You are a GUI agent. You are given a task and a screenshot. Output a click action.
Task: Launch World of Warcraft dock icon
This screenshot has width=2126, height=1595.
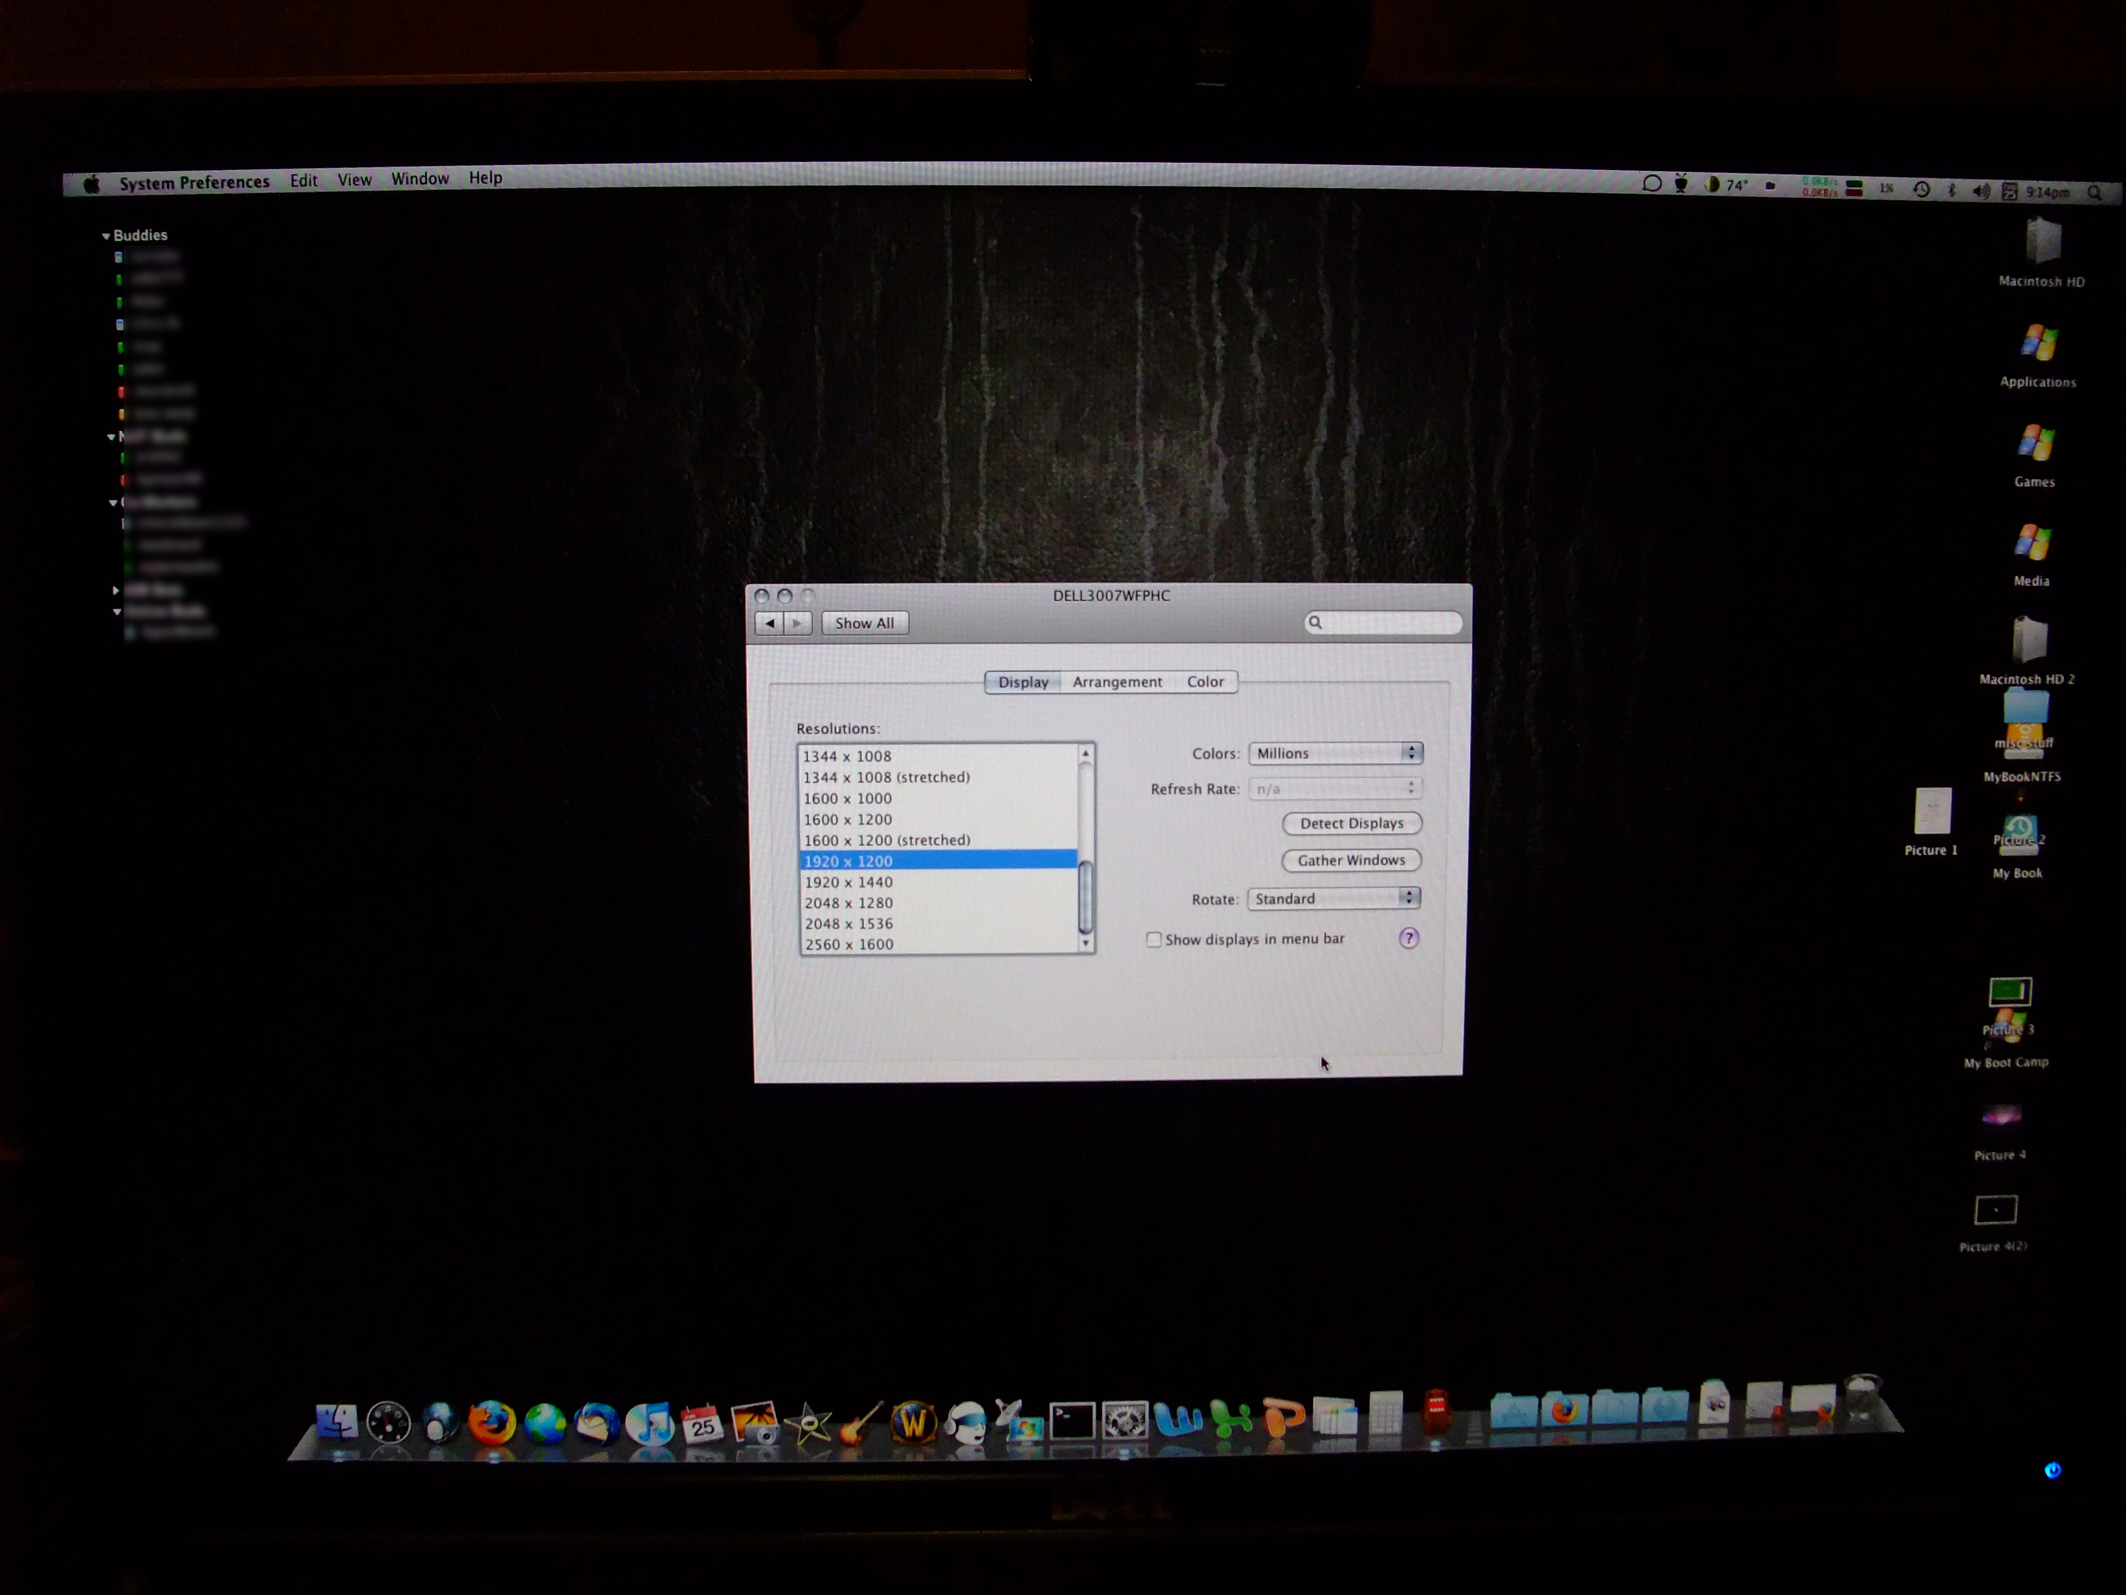tap(913, 1422)
